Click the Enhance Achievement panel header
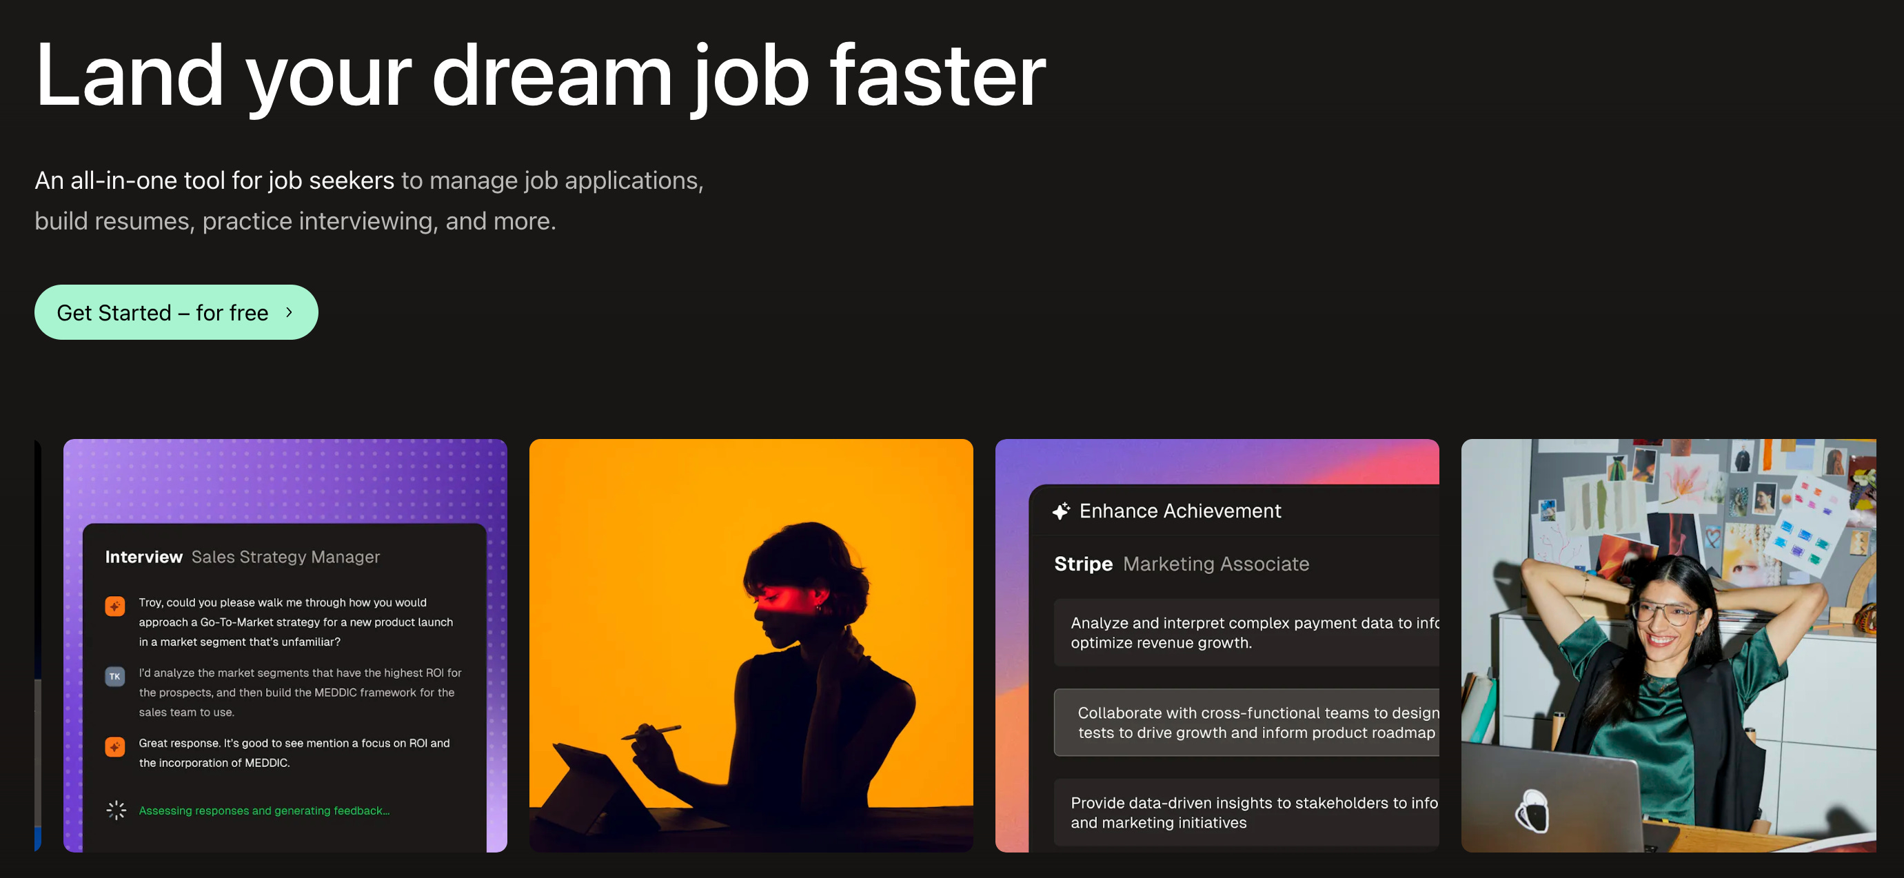1904x878 pixels. coord(1179,511)
